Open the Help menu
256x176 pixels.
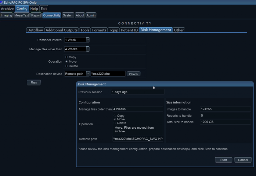[34, 9]
